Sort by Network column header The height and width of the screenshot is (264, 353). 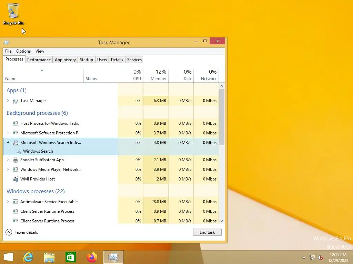[206, 75]
